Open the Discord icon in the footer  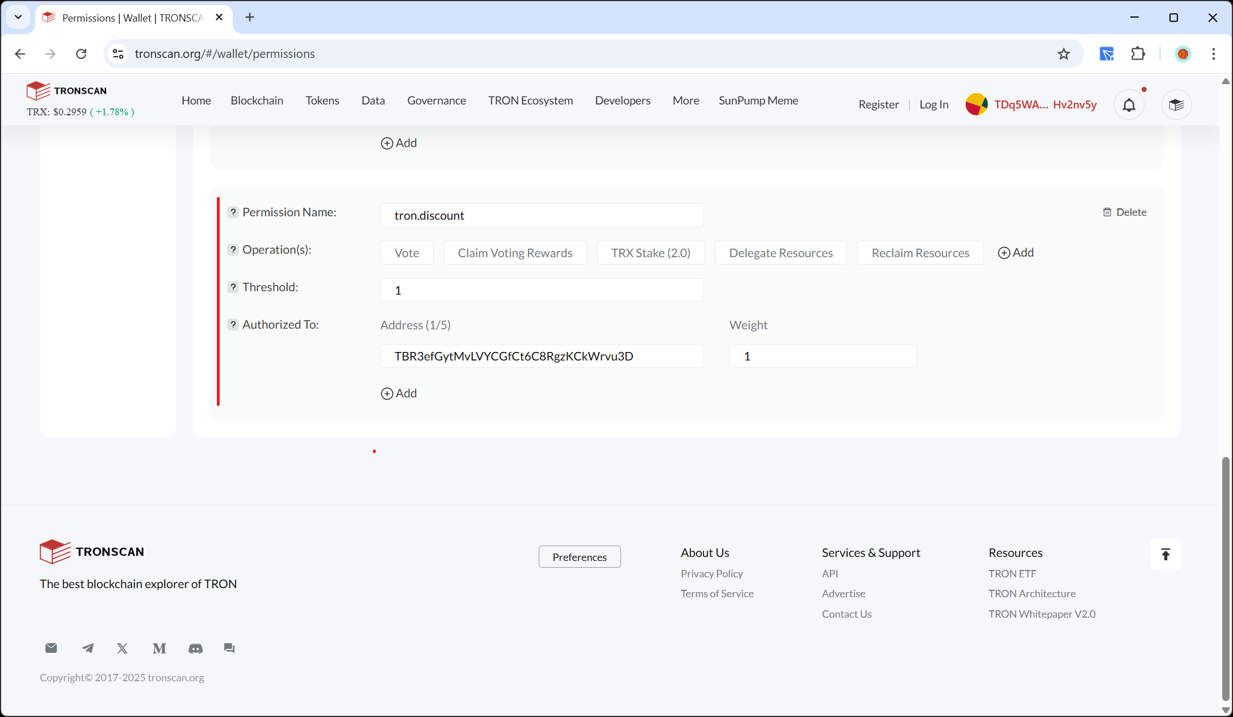(x=195, y=648)
